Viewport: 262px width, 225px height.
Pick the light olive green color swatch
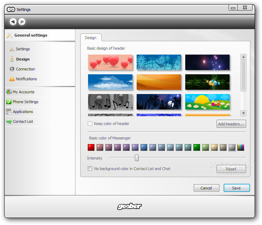click(x=206, y=147)
